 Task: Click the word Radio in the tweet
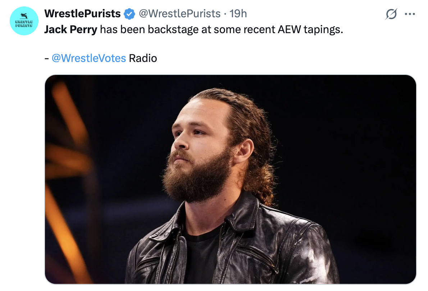pos(143,58)
